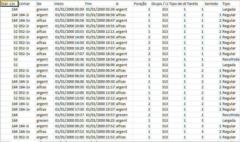Click Início cell '01/01/2000 13:00'
Viewport: 240px width, 142px height.
pos(69,93)
